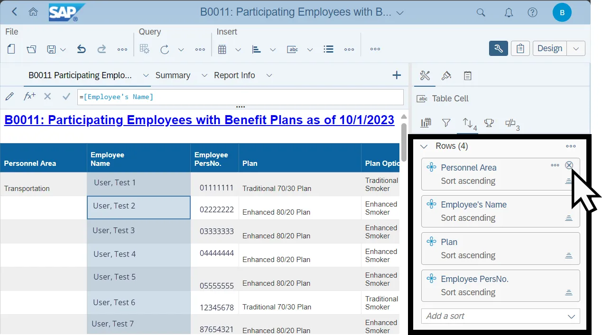602x335 pixels.
Task: Open the search magnifier icon
Action: (x=481, y=13)
